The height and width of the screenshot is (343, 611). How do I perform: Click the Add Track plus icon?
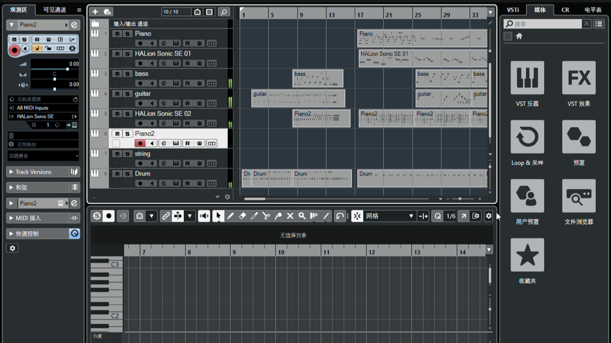click(95, 12)
